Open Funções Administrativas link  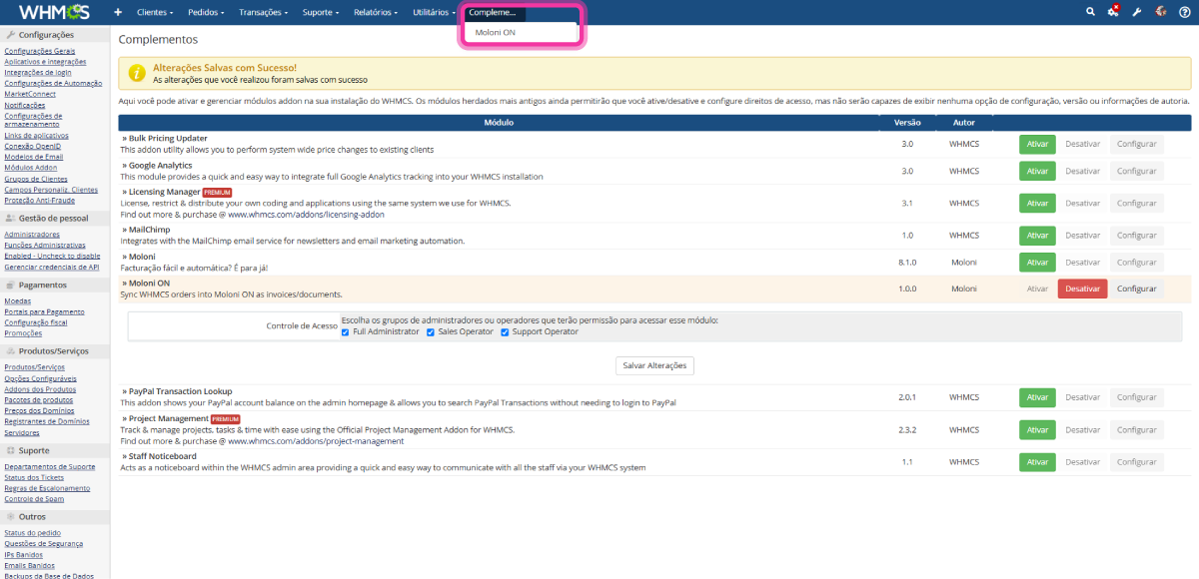pos(45,246)
